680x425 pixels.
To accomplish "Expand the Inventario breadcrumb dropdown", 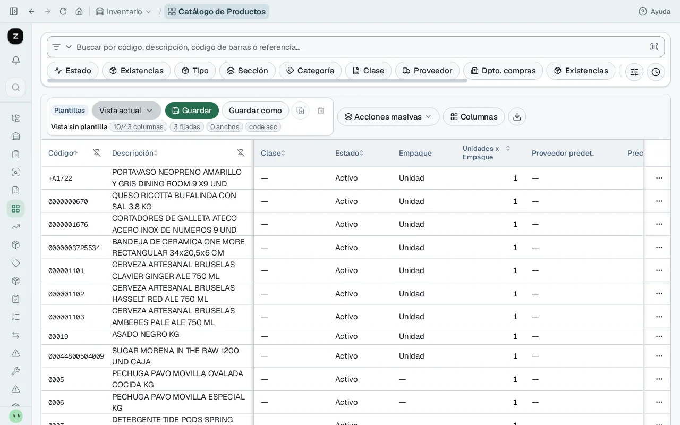I will click(124, 12).
